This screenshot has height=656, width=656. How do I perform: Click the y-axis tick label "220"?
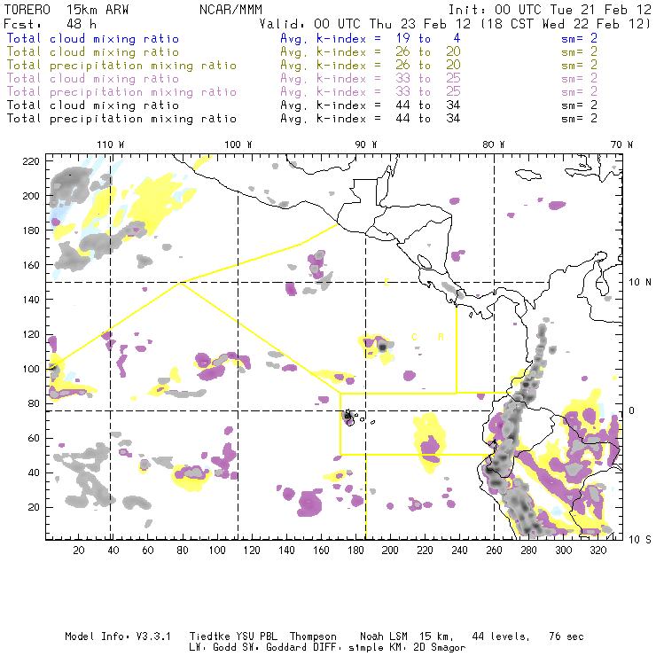pyautogui.click(x=31, y=161)
